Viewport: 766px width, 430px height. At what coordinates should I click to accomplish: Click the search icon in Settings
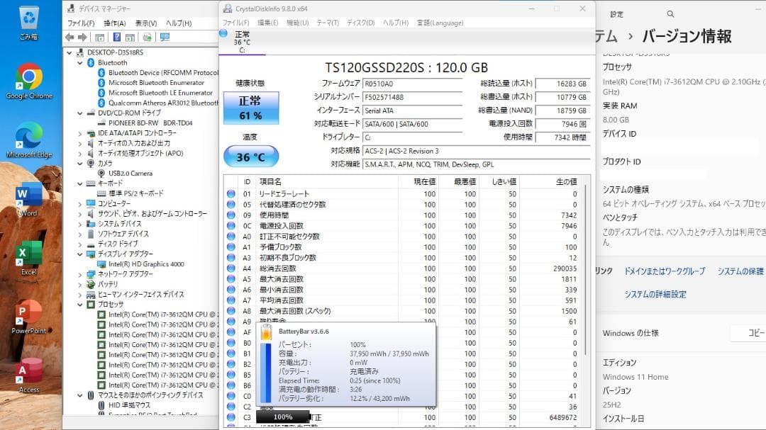pos(670,13)
